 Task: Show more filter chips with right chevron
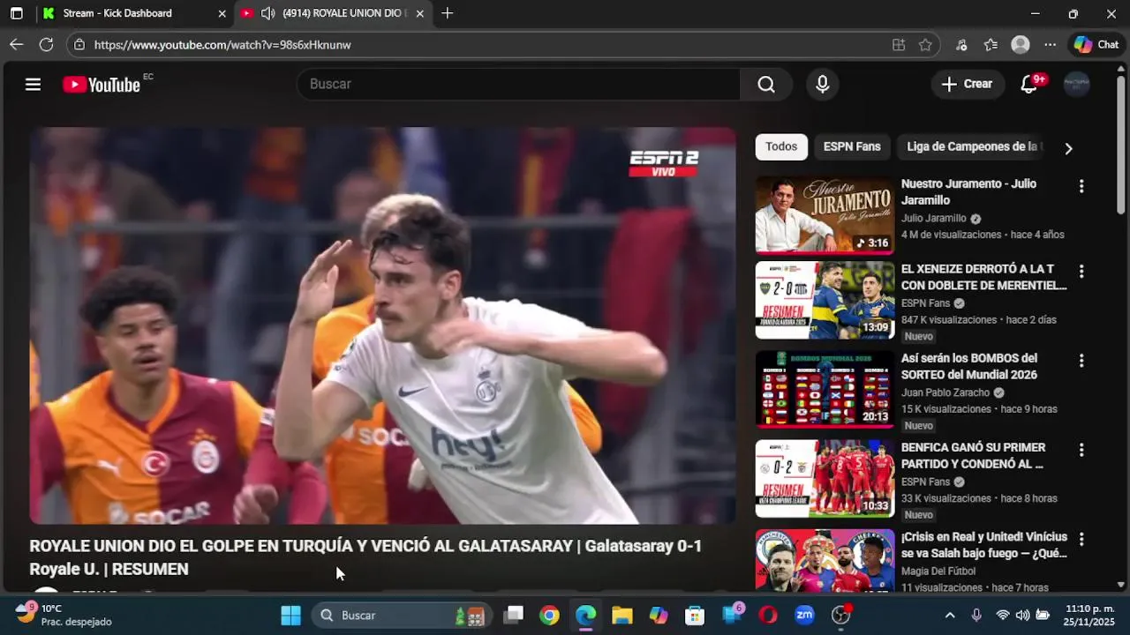[1068, 148]
